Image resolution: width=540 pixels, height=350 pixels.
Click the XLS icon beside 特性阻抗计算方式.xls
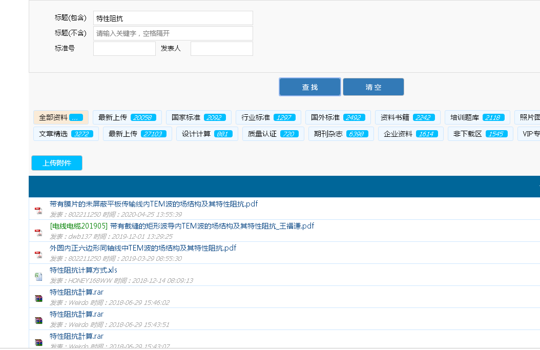pyautogui.click(x=38, y=277)
